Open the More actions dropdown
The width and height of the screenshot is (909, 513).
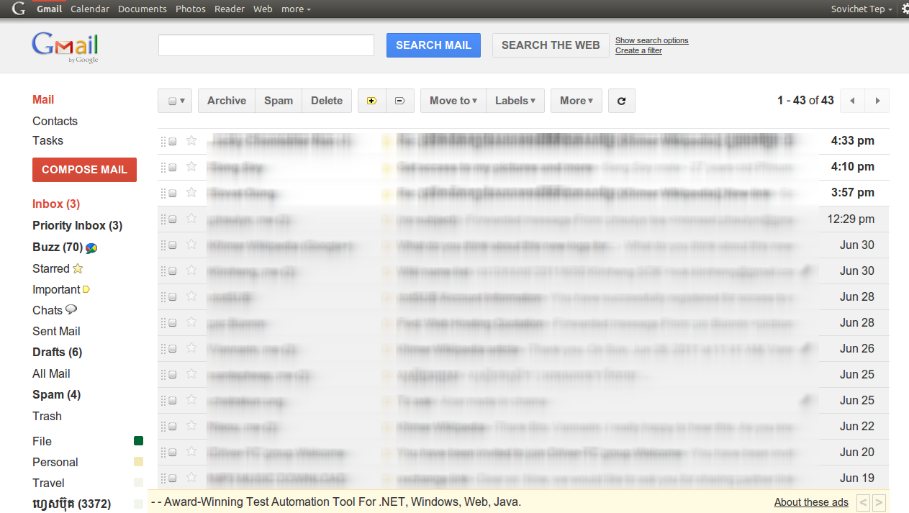coord(576,101)
